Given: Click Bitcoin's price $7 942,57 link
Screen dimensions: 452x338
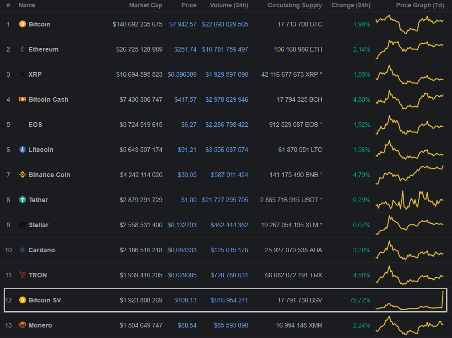Looking at the screenshot, I should point(183,24).
